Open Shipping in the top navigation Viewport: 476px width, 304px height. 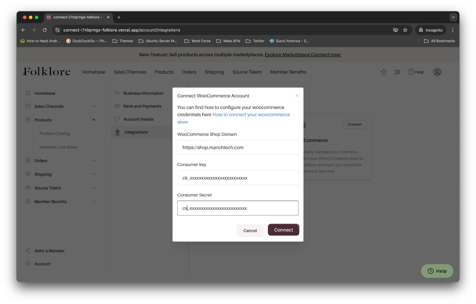[214, 72]
